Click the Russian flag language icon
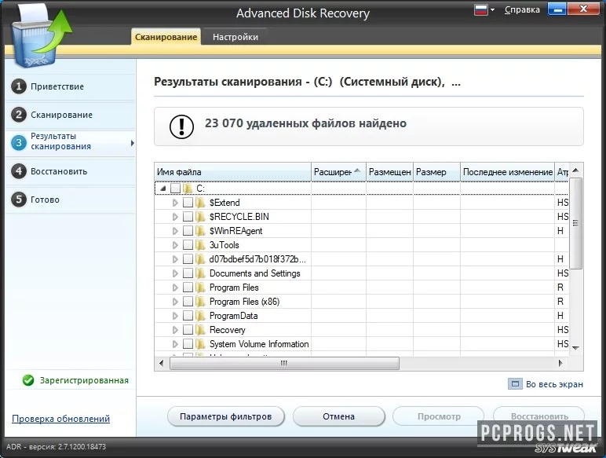The height and width of the screenshot is (458, 606). (481, 9)
